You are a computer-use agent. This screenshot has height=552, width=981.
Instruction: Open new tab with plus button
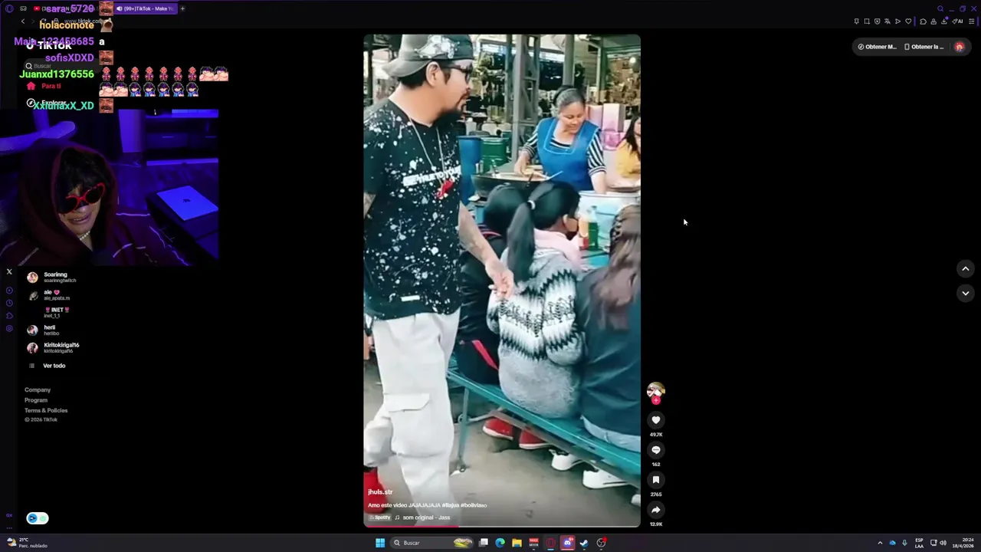point(182,8)
